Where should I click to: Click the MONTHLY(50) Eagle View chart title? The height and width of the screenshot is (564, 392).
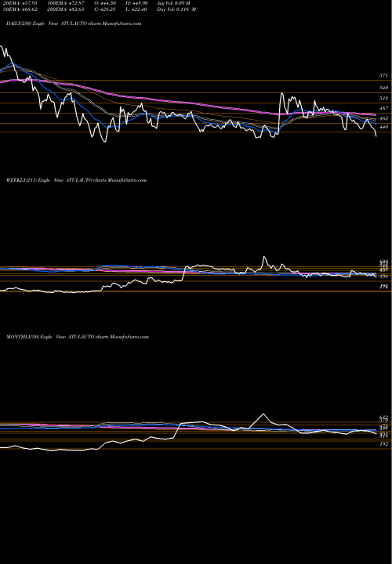click(78, 337)
